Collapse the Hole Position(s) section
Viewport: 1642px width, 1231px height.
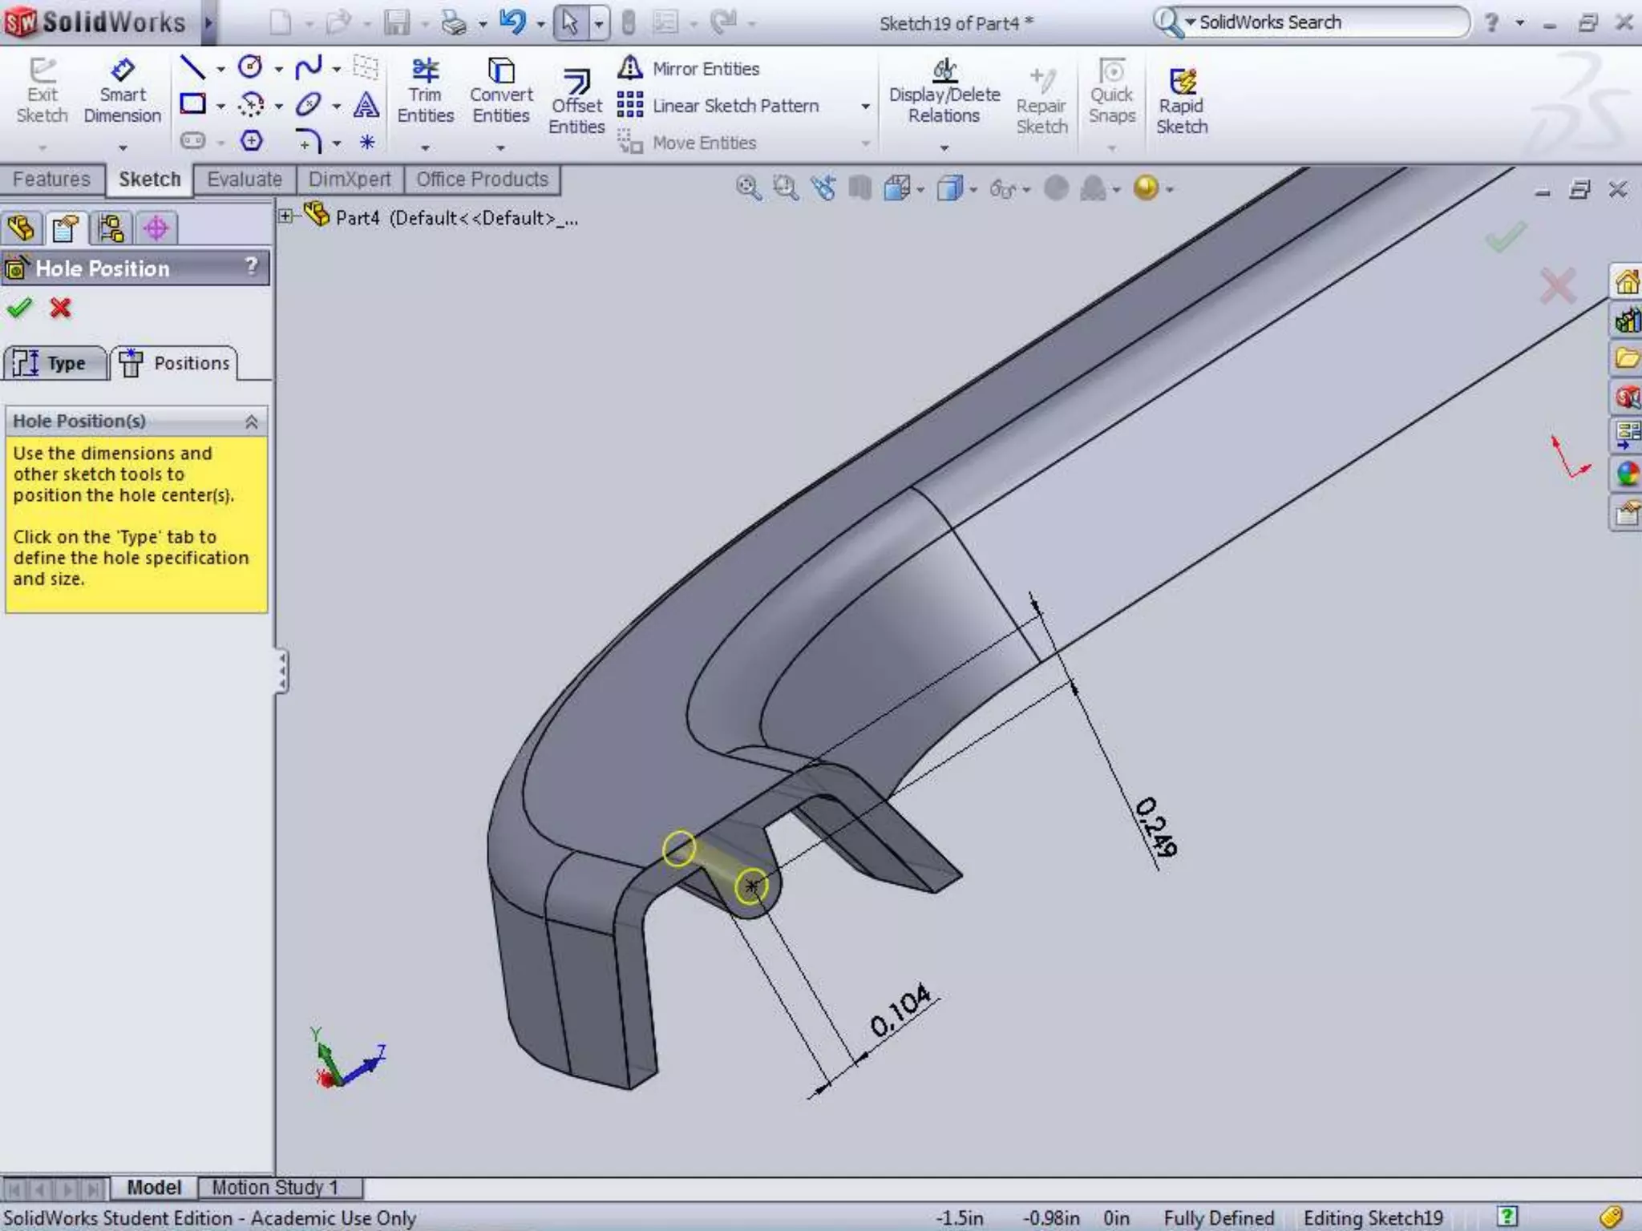click(251, 422)
